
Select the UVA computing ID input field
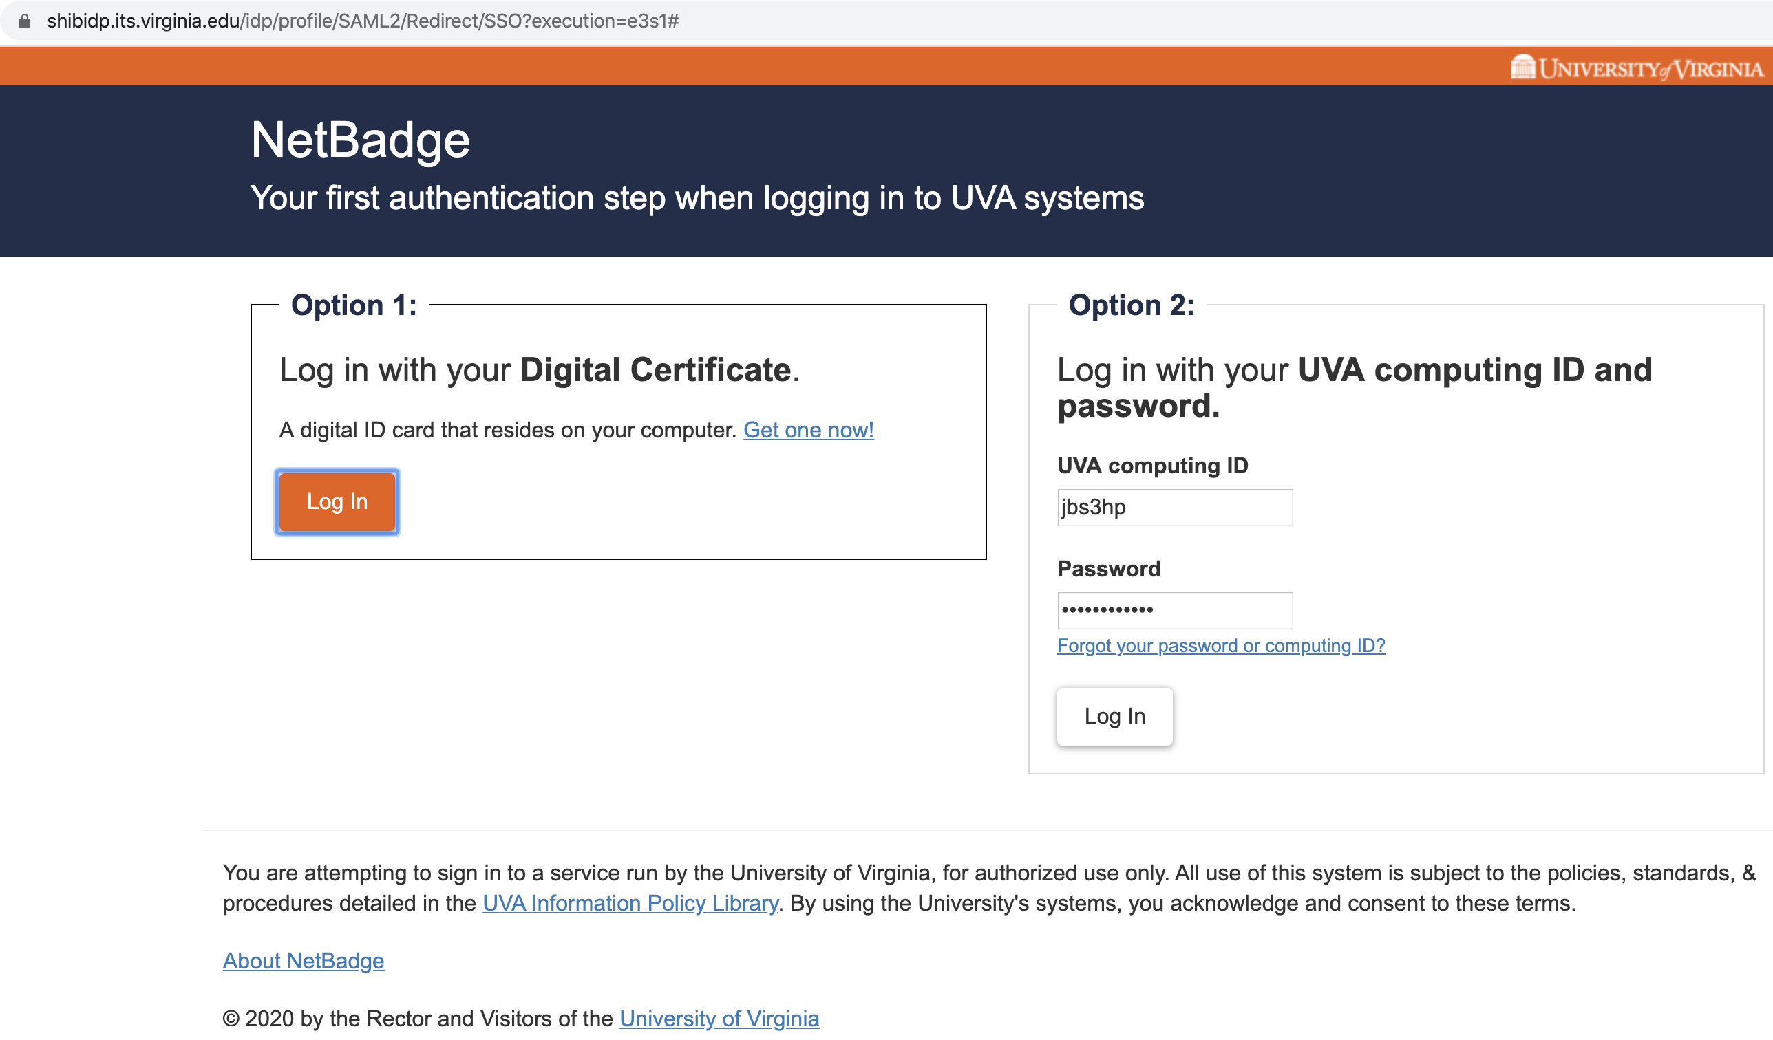(x=1174, y=506)
